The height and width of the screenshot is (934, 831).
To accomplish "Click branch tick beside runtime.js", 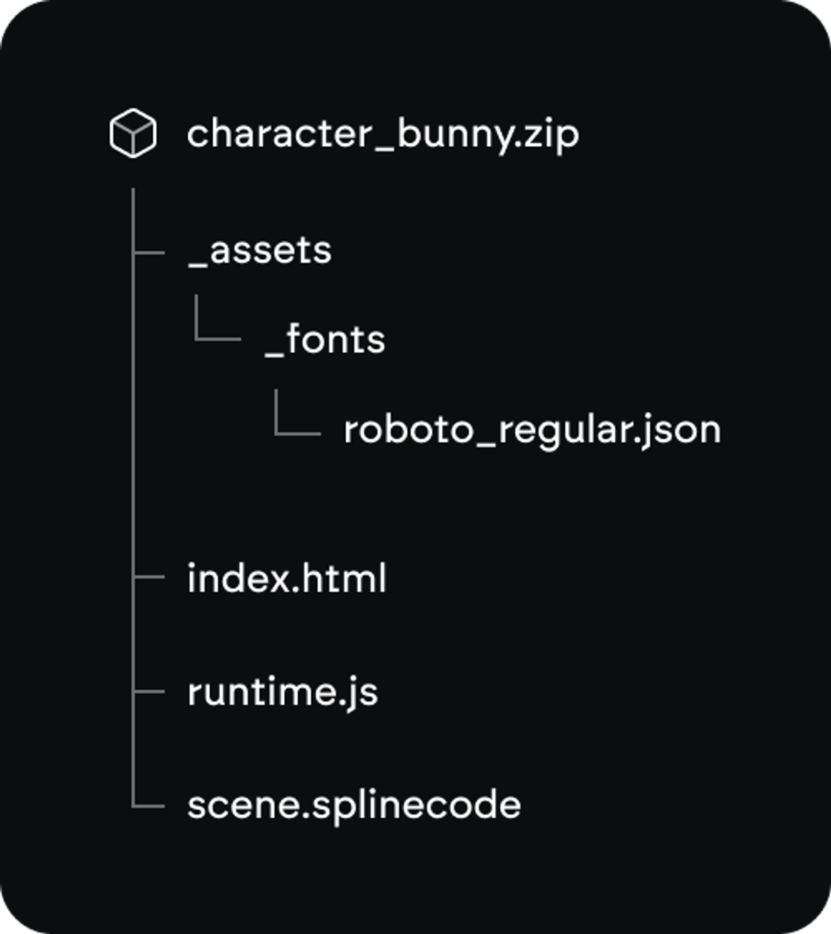I will (x=150, y=692).
